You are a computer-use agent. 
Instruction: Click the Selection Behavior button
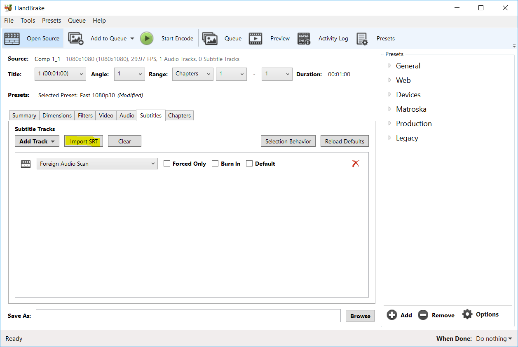[x=288, y=141]
